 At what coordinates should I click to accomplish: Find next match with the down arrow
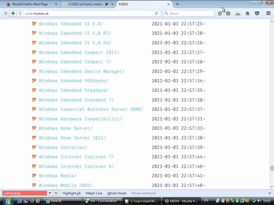[56, 193]
